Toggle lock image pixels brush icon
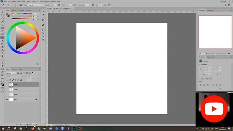Viewport: 233px width, 131px height. click(x=13, y=80)
